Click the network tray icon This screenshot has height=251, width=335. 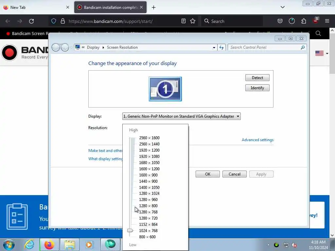(x=286, y=245)
